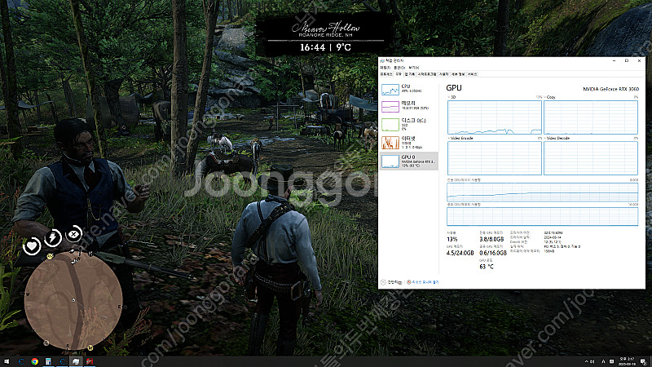Open the first Edge icon on taskbar
652x367 pixels.
pyautogui.click(x=21, y=361)
